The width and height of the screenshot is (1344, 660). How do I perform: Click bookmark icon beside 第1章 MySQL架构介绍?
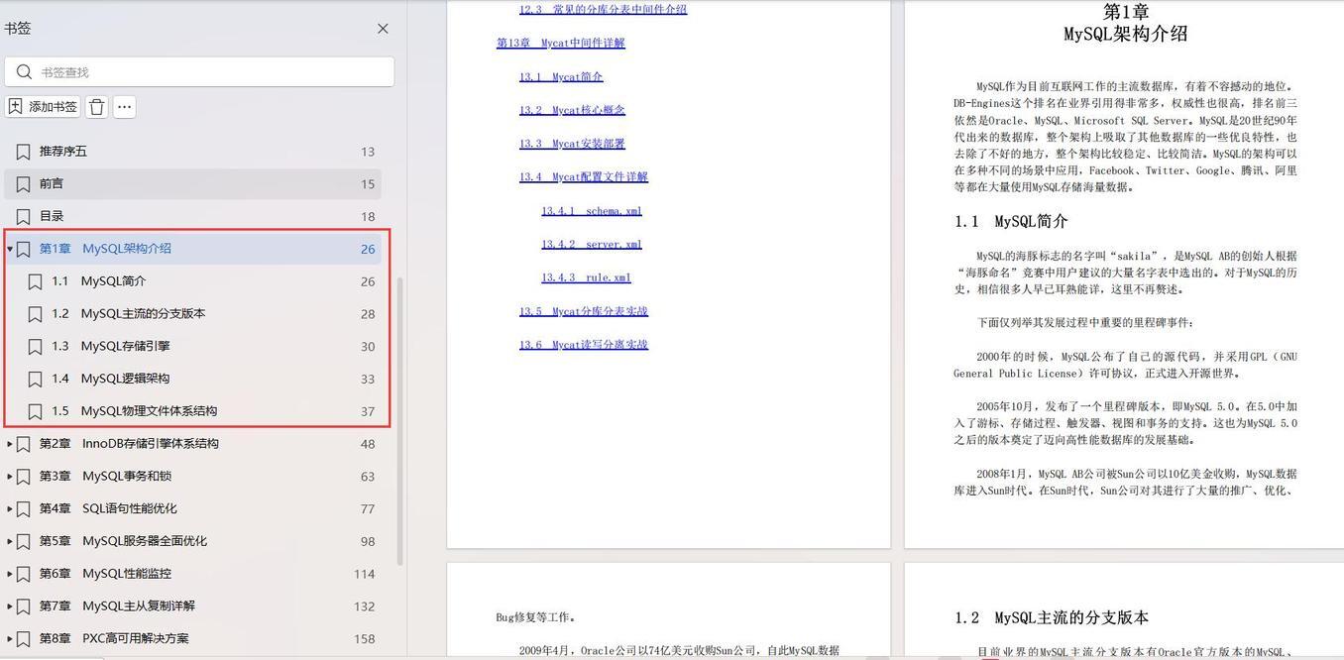click(23, 249)
